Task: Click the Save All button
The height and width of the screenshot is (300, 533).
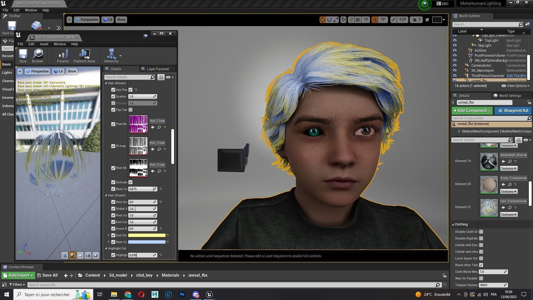Action: (x=47, y=275)
